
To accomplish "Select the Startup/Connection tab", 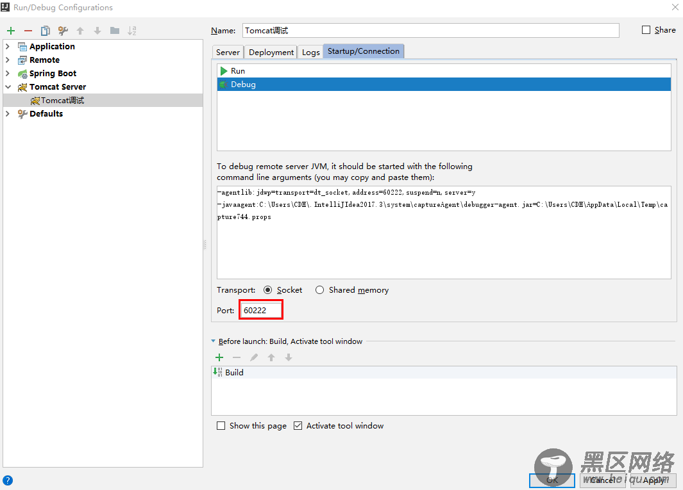I will (363, 51).
